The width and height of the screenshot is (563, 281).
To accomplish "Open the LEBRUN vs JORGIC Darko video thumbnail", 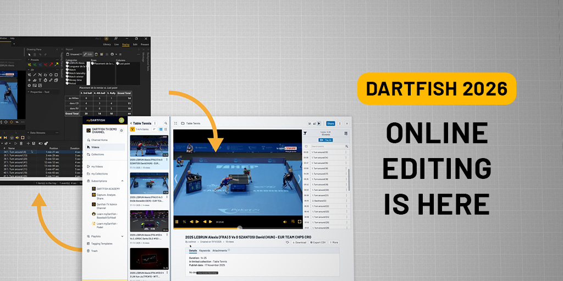I will click(x=149, y=221).
